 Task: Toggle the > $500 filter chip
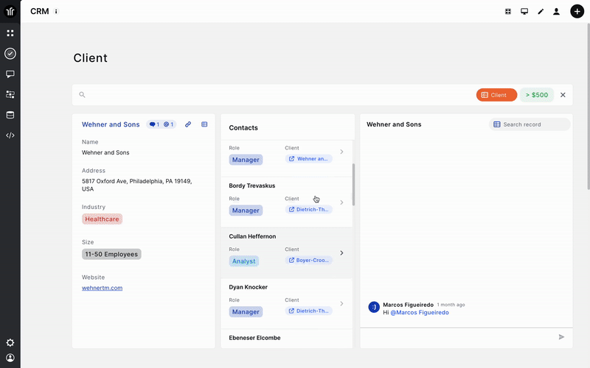[x=537, y=95]
